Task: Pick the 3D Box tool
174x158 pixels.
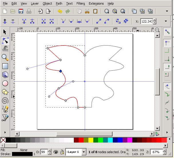Action: coord(5,75)
